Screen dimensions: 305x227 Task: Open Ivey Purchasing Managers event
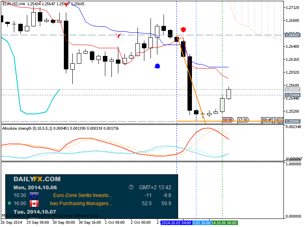[81, 203]
